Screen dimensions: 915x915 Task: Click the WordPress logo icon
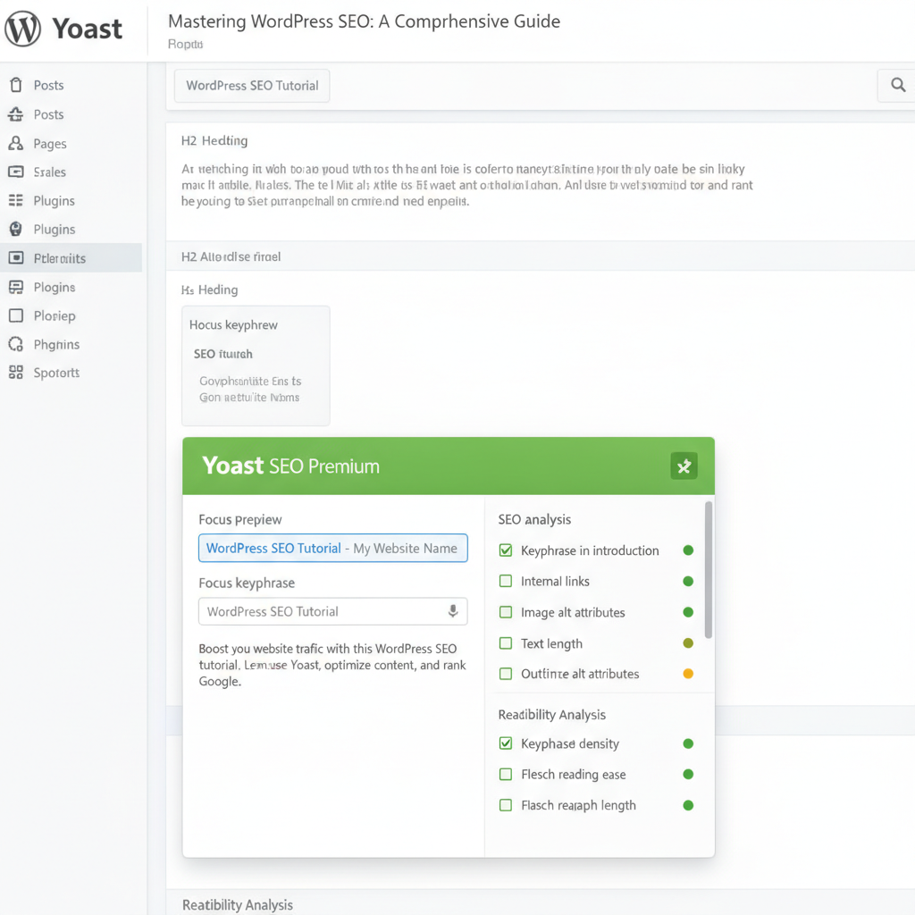point(22,28)
